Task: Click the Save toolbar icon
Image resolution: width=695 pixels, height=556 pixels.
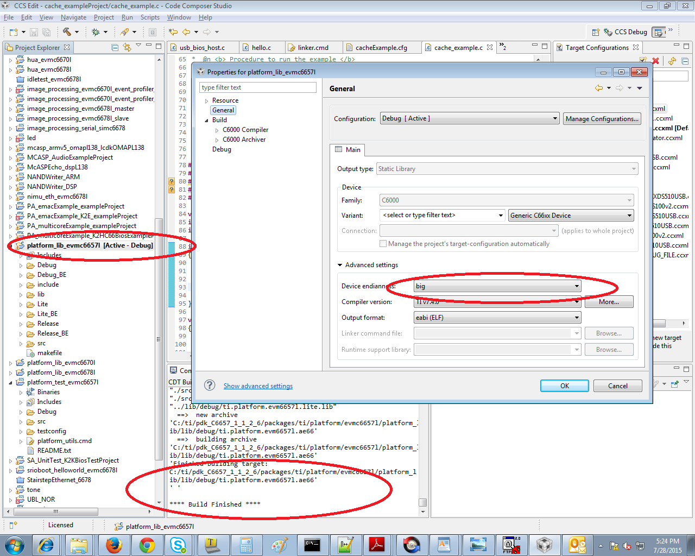Action: (34, 32)
